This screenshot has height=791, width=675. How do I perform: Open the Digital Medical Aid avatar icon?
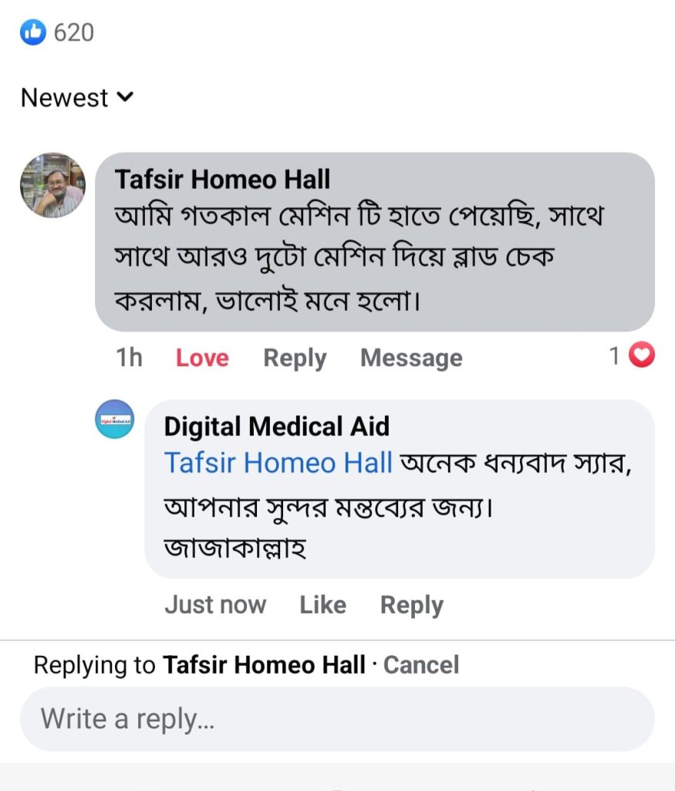pyautogui.click(x=114, y=419)
